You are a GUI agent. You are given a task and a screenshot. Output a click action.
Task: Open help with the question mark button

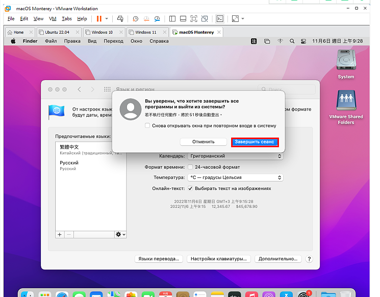pyautogui.click(x=309, y=259)
